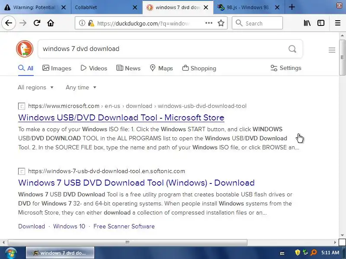Open the Library bookshelf icon
Screen dimensions: 346x259
[x=307, y=23]
